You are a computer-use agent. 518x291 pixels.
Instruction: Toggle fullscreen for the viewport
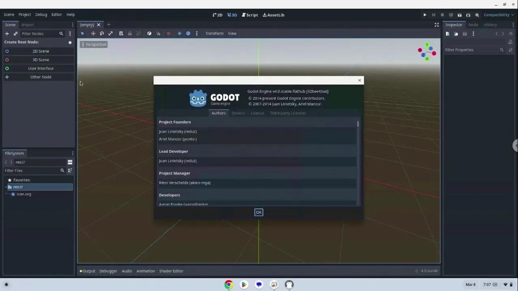coord(437,25)
